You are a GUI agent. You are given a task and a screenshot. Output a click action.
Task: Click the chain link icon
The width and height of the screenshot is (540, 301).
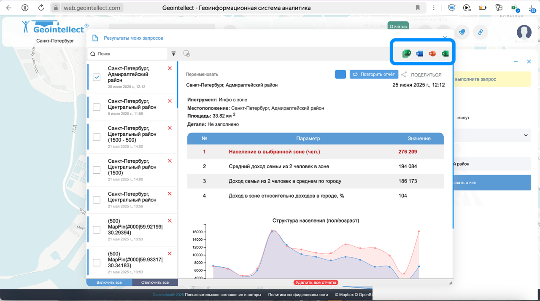tap(480, 32)
